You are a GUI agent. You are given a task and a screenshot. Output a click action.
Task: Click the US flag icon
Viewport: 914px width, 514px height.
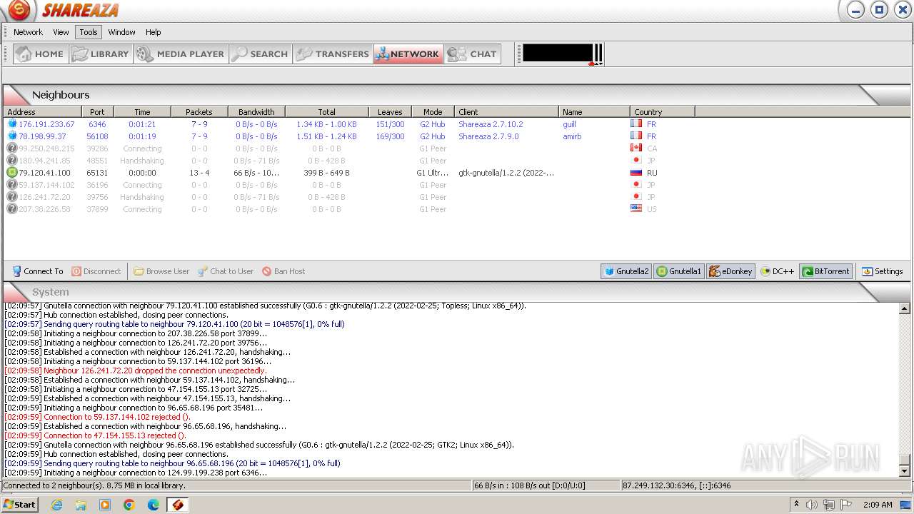(x=636, y=209)
